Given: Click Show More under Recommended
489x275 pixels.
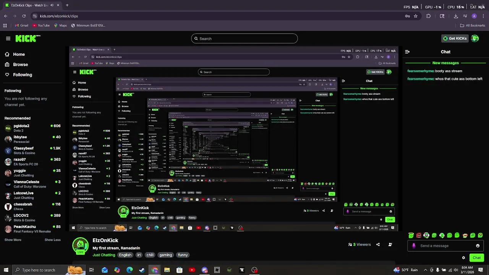Looking at the screenshot, I should click(13, 240).
